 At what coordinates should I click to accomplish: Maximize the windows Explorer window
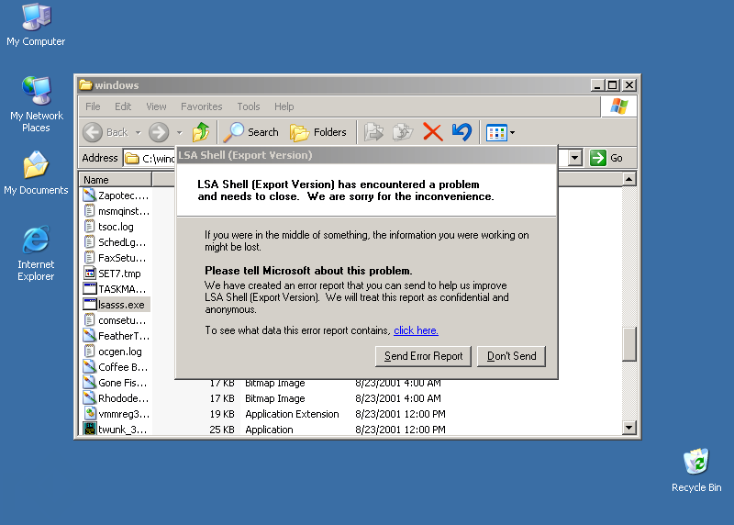point(612,85)
